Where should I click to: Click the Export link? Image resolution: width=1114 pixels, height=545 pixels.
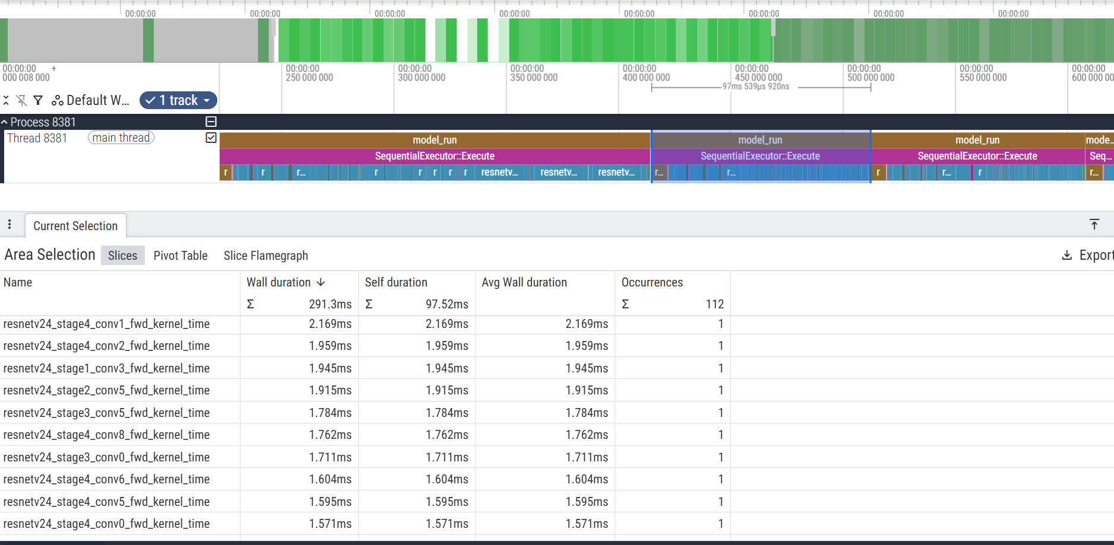click(1096, 254)
